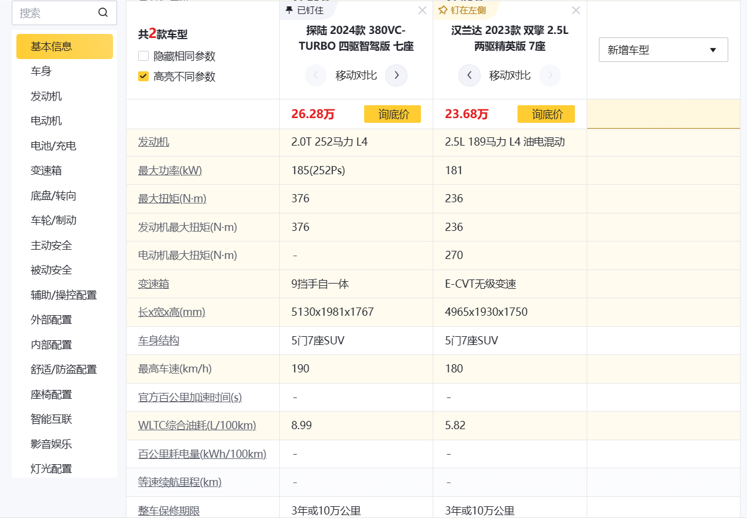
Task: Click the 钉在左侧 pin icon
Action: point(443,11)
